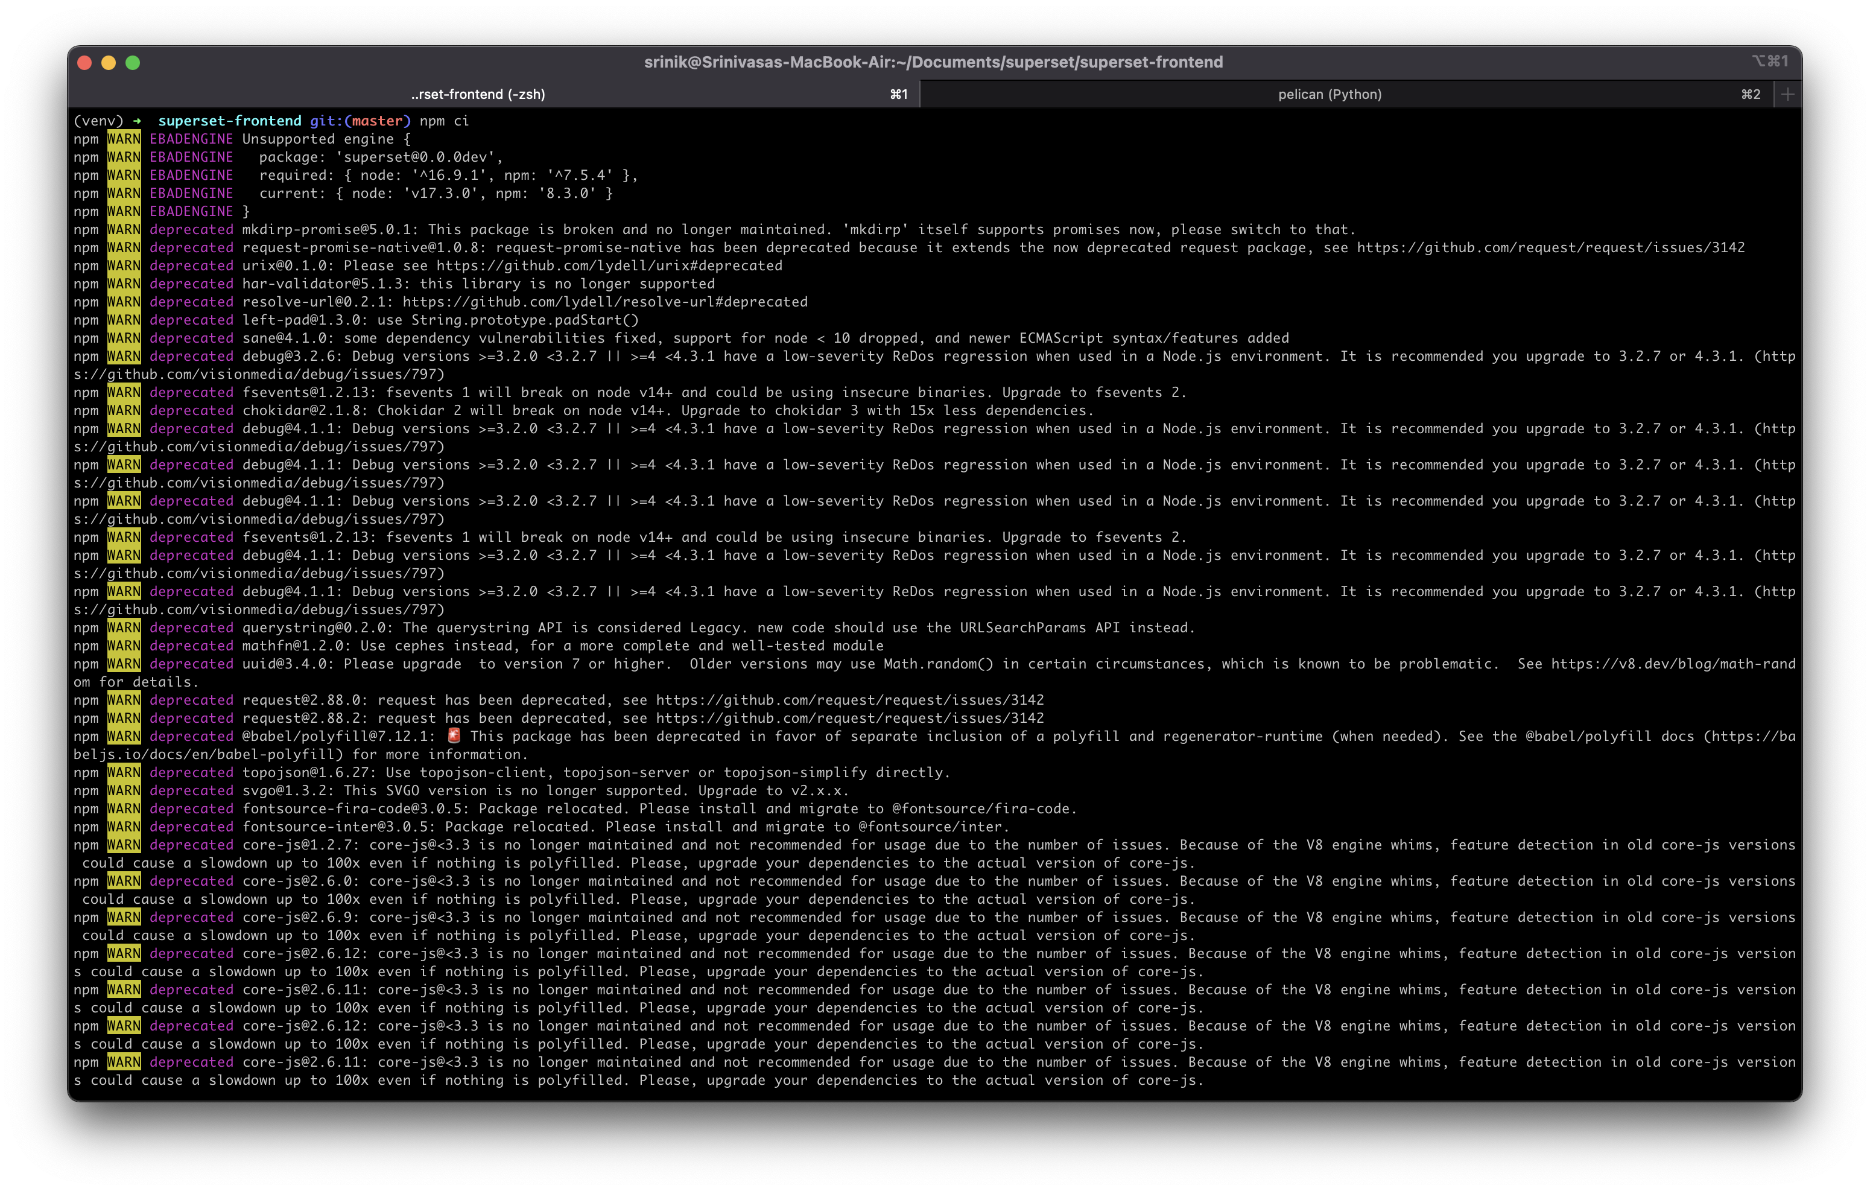Click the ⌘1 shortcut label on first tab

tap(898, 94)
